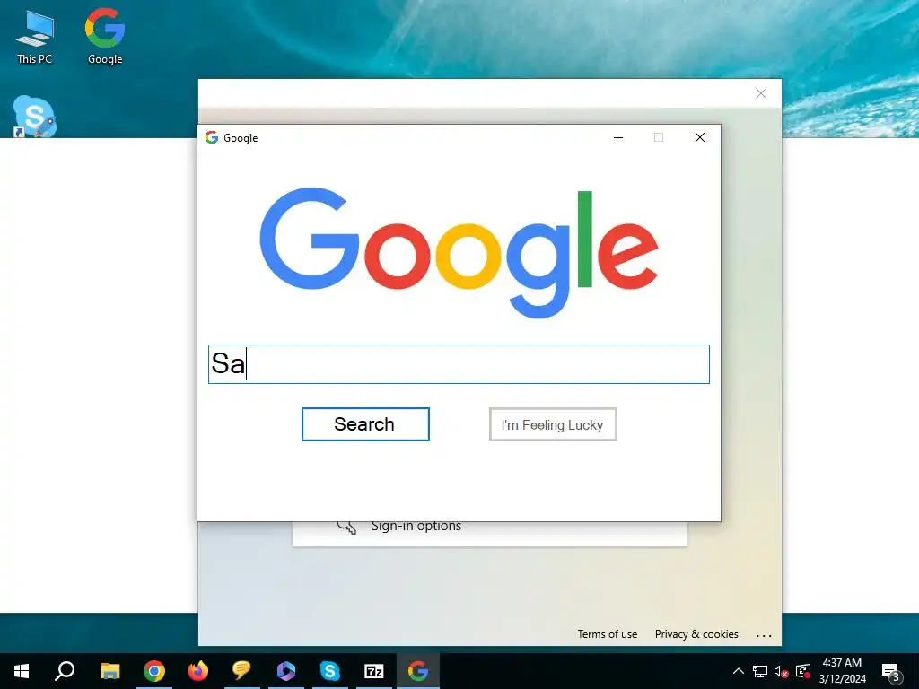Image resolution: width=919 pixels, height=689 pixels.
Task: Click the Google favicon in the title bar
Action: pyautogui.click(x=212, y=137)
